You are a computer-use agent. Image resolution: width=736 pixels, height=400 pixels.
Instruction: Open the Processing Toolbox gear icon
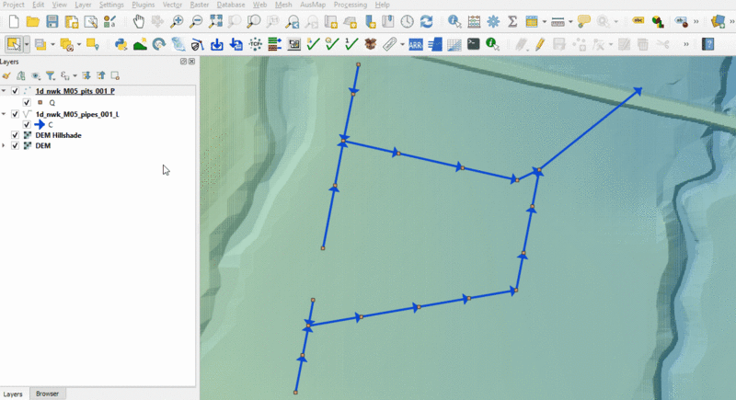tap(493, 21)
